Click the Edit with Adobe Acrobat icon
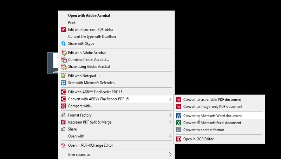 (64, 53)
